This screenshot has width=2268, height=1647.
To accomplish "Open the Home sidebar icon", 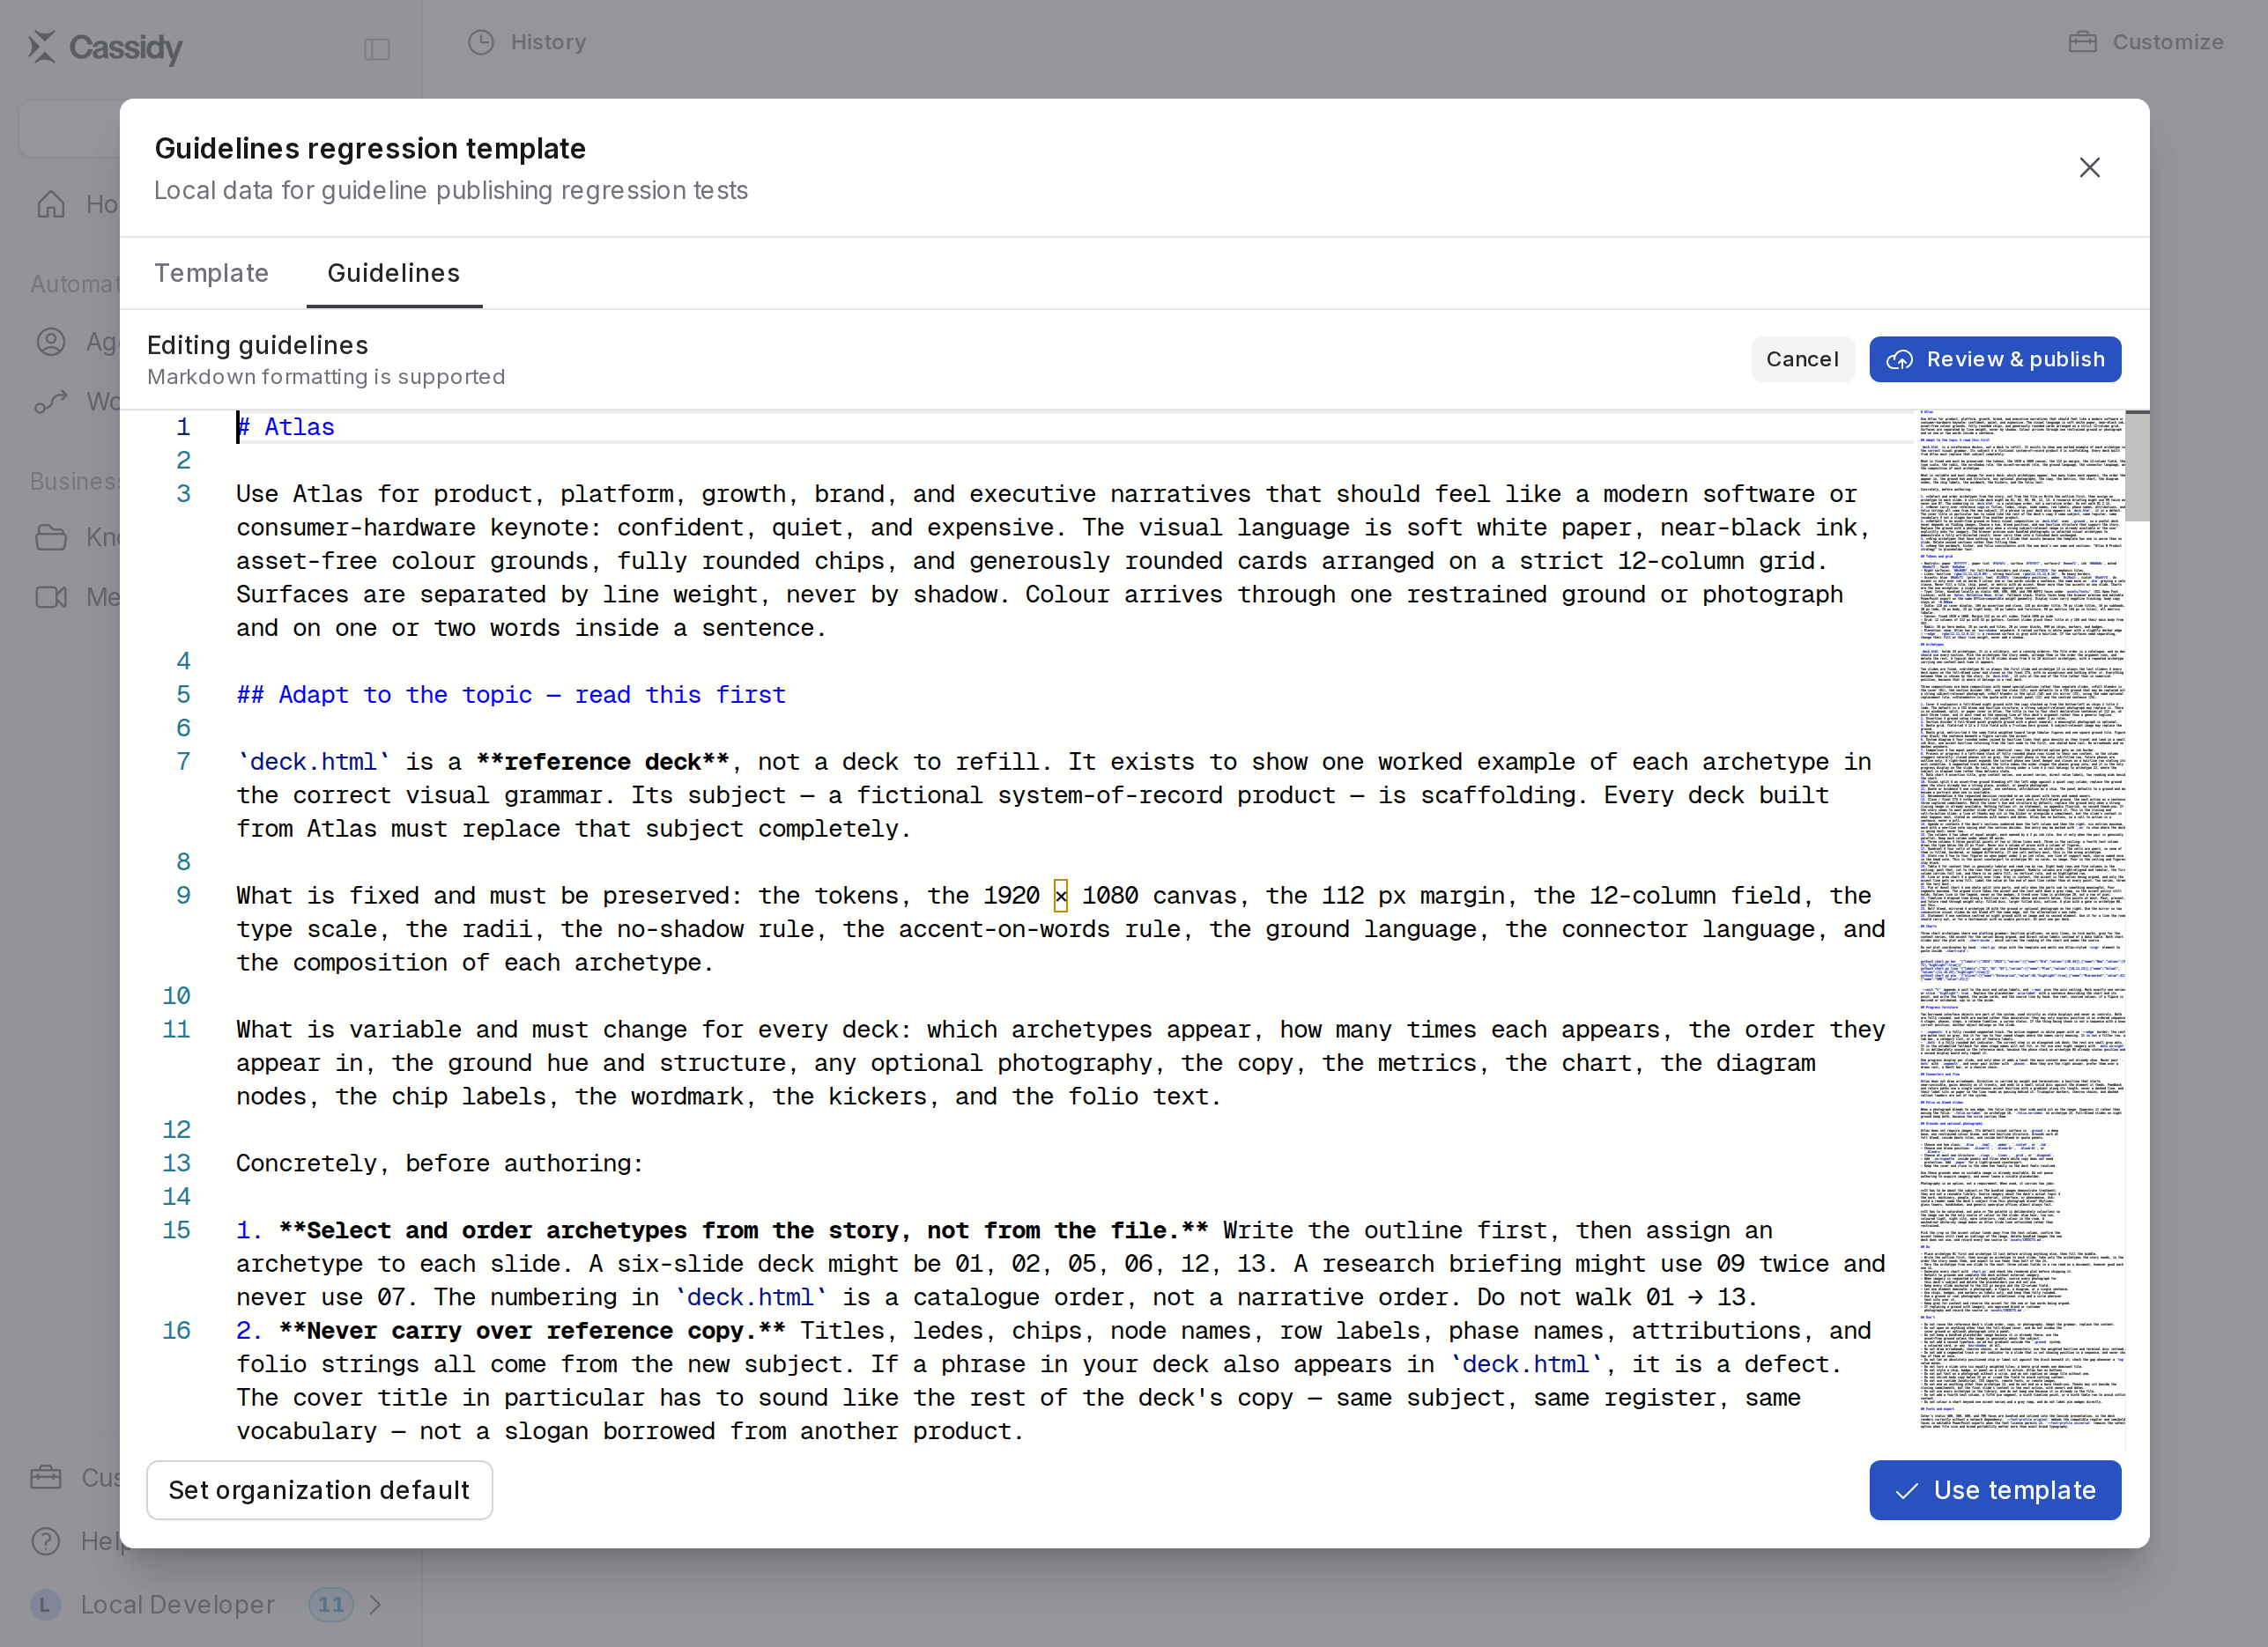I will click(51, 203).
